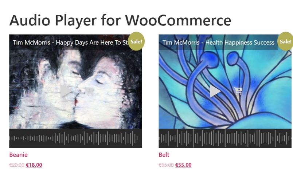Click the kissing couple painting thumbnail
This screenshot has width=293, height=174.
click(76, 81)
